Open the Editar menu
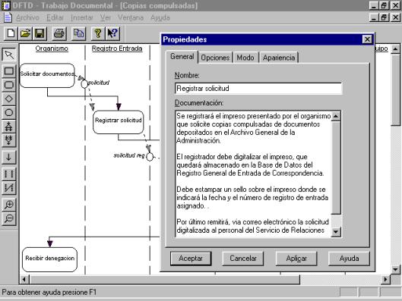 [55, 17]
